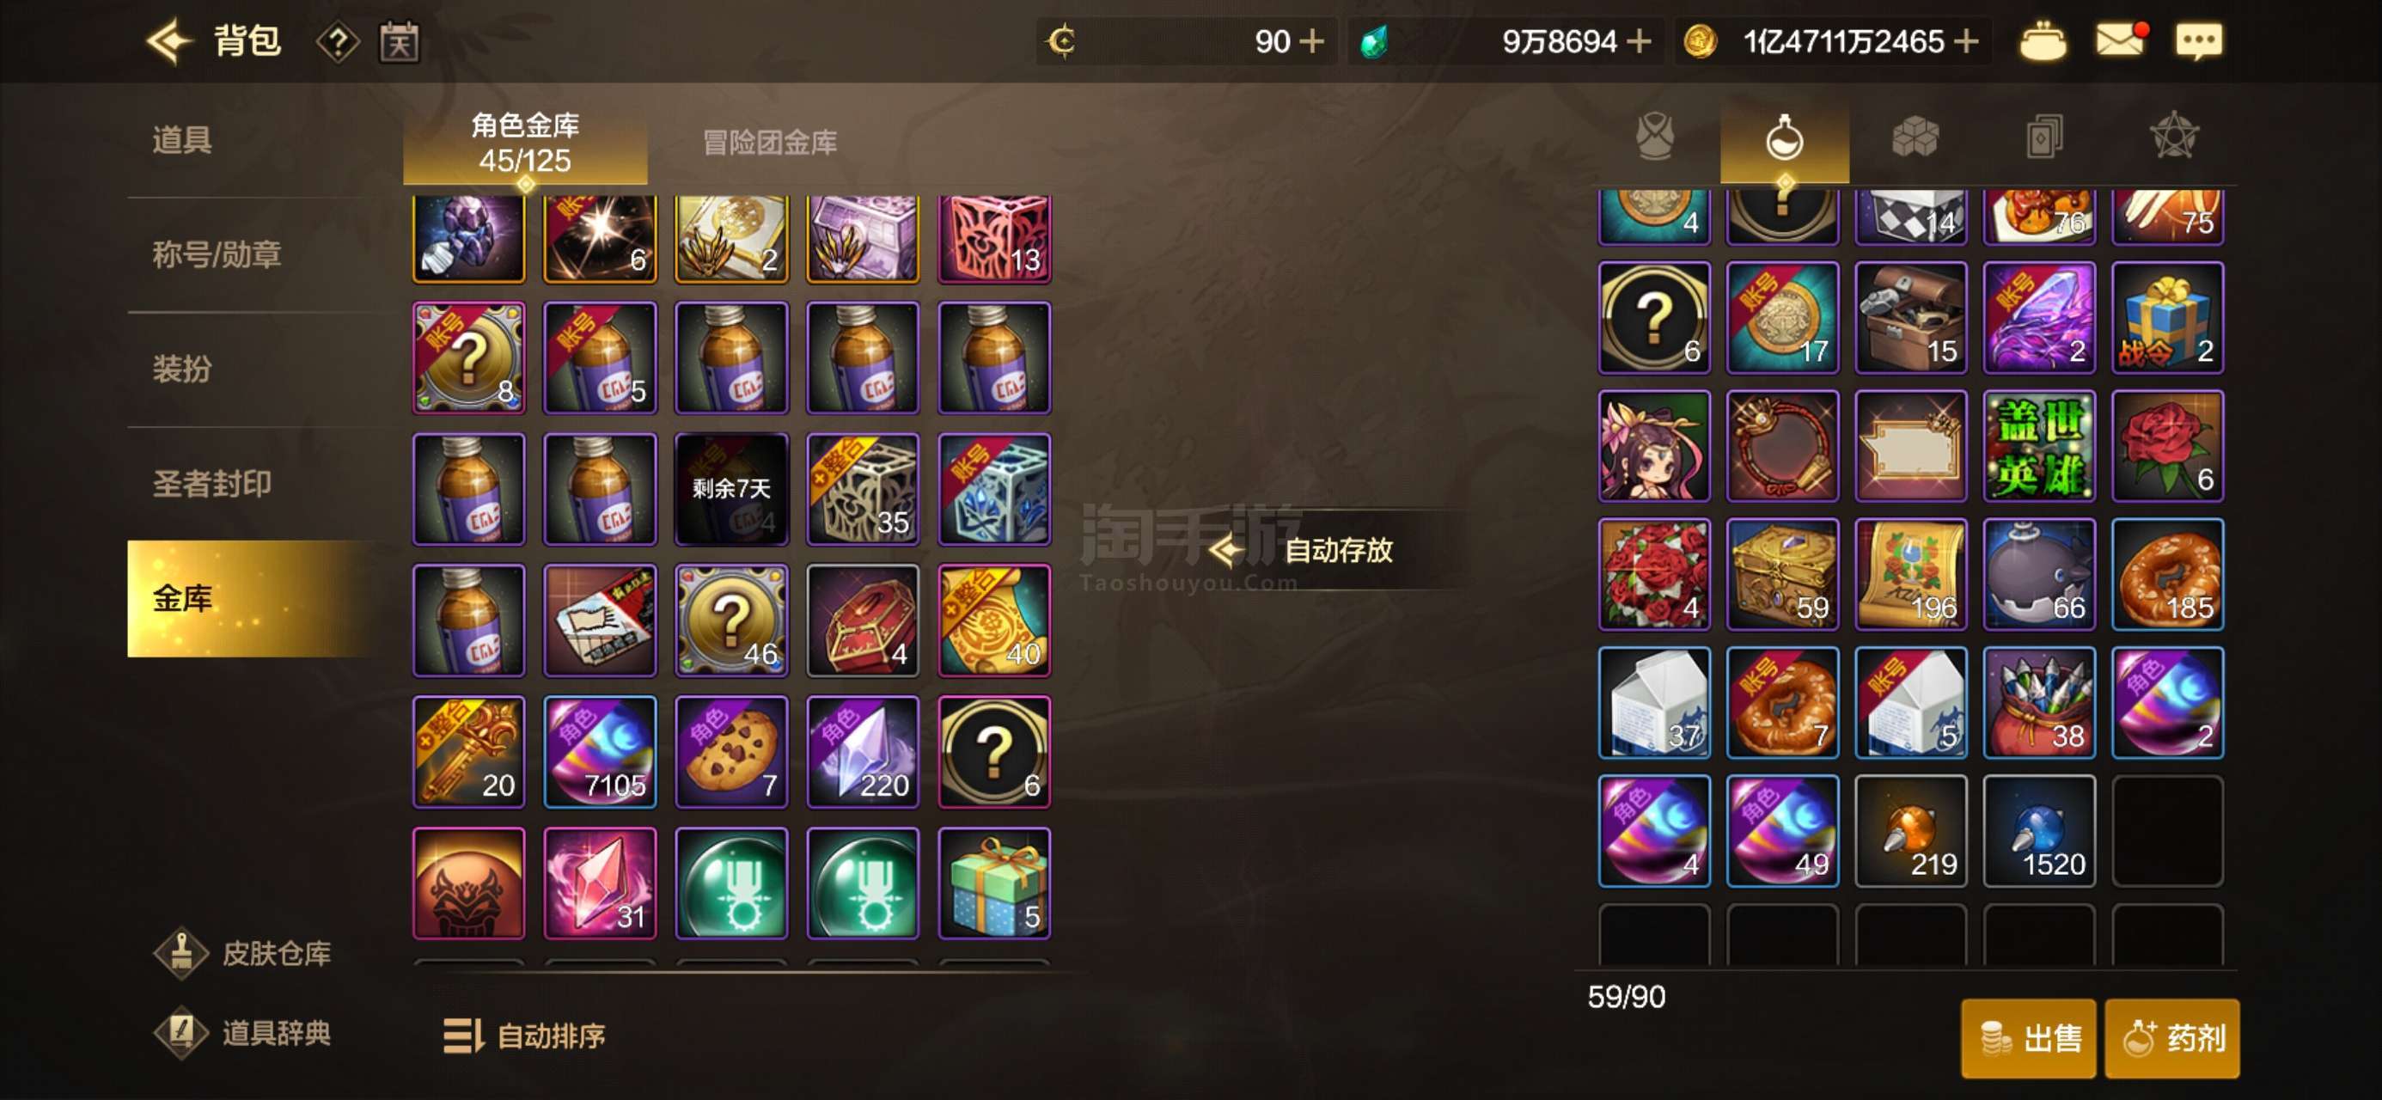
Task: Go back using the arrow beside 背包
Action: tap(168, 41)
